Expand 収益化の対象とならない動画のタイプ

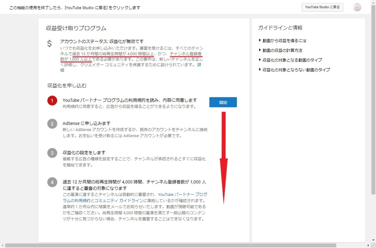click(294, 70)
